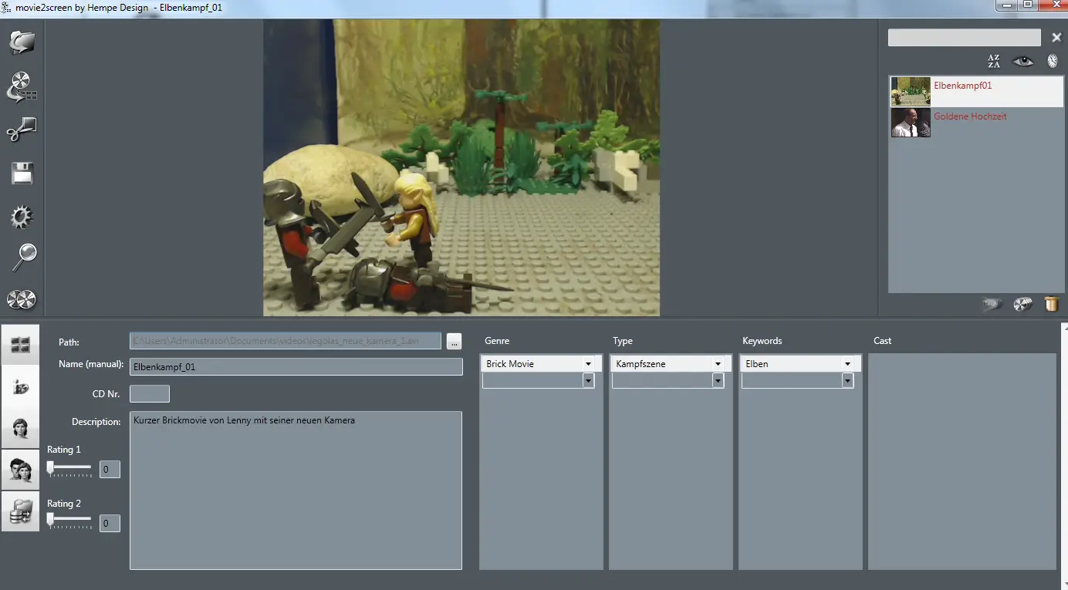
Task: Open settings via the gear icon
Action: coord(22,217)
